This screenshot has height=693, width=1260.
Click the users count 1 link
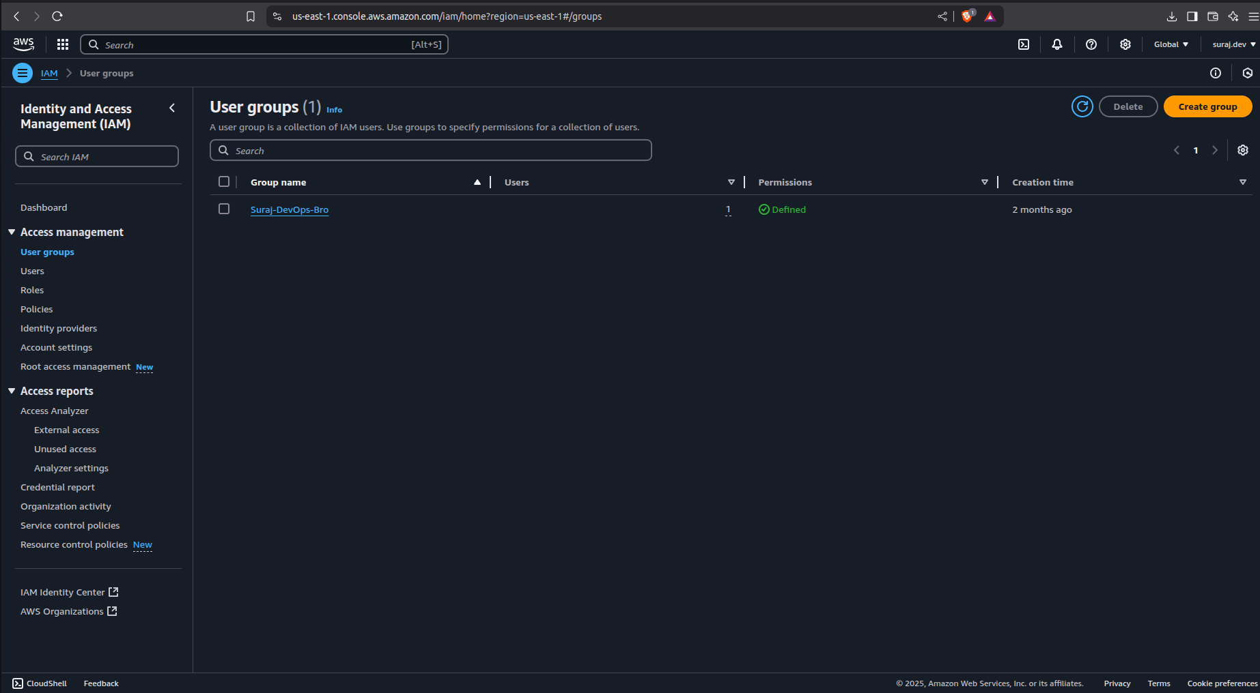pos(728,209)
